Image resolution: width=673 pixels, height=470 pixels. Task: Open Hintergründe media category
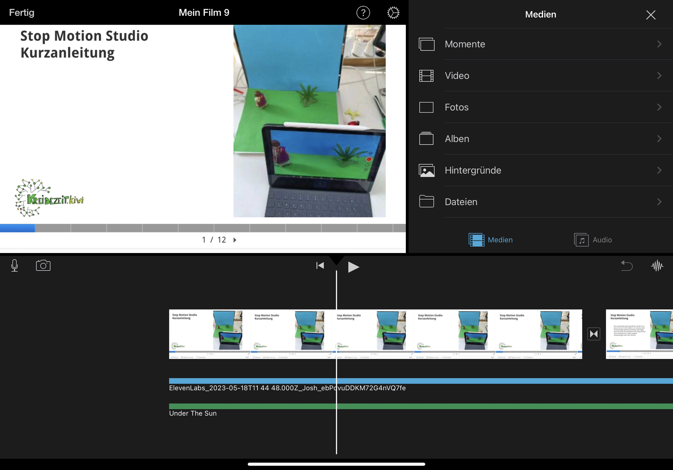[540, 170]
